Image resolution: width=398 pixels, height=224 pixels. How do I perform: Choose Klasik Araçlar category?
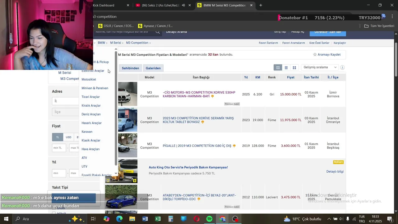coord(91,141)
